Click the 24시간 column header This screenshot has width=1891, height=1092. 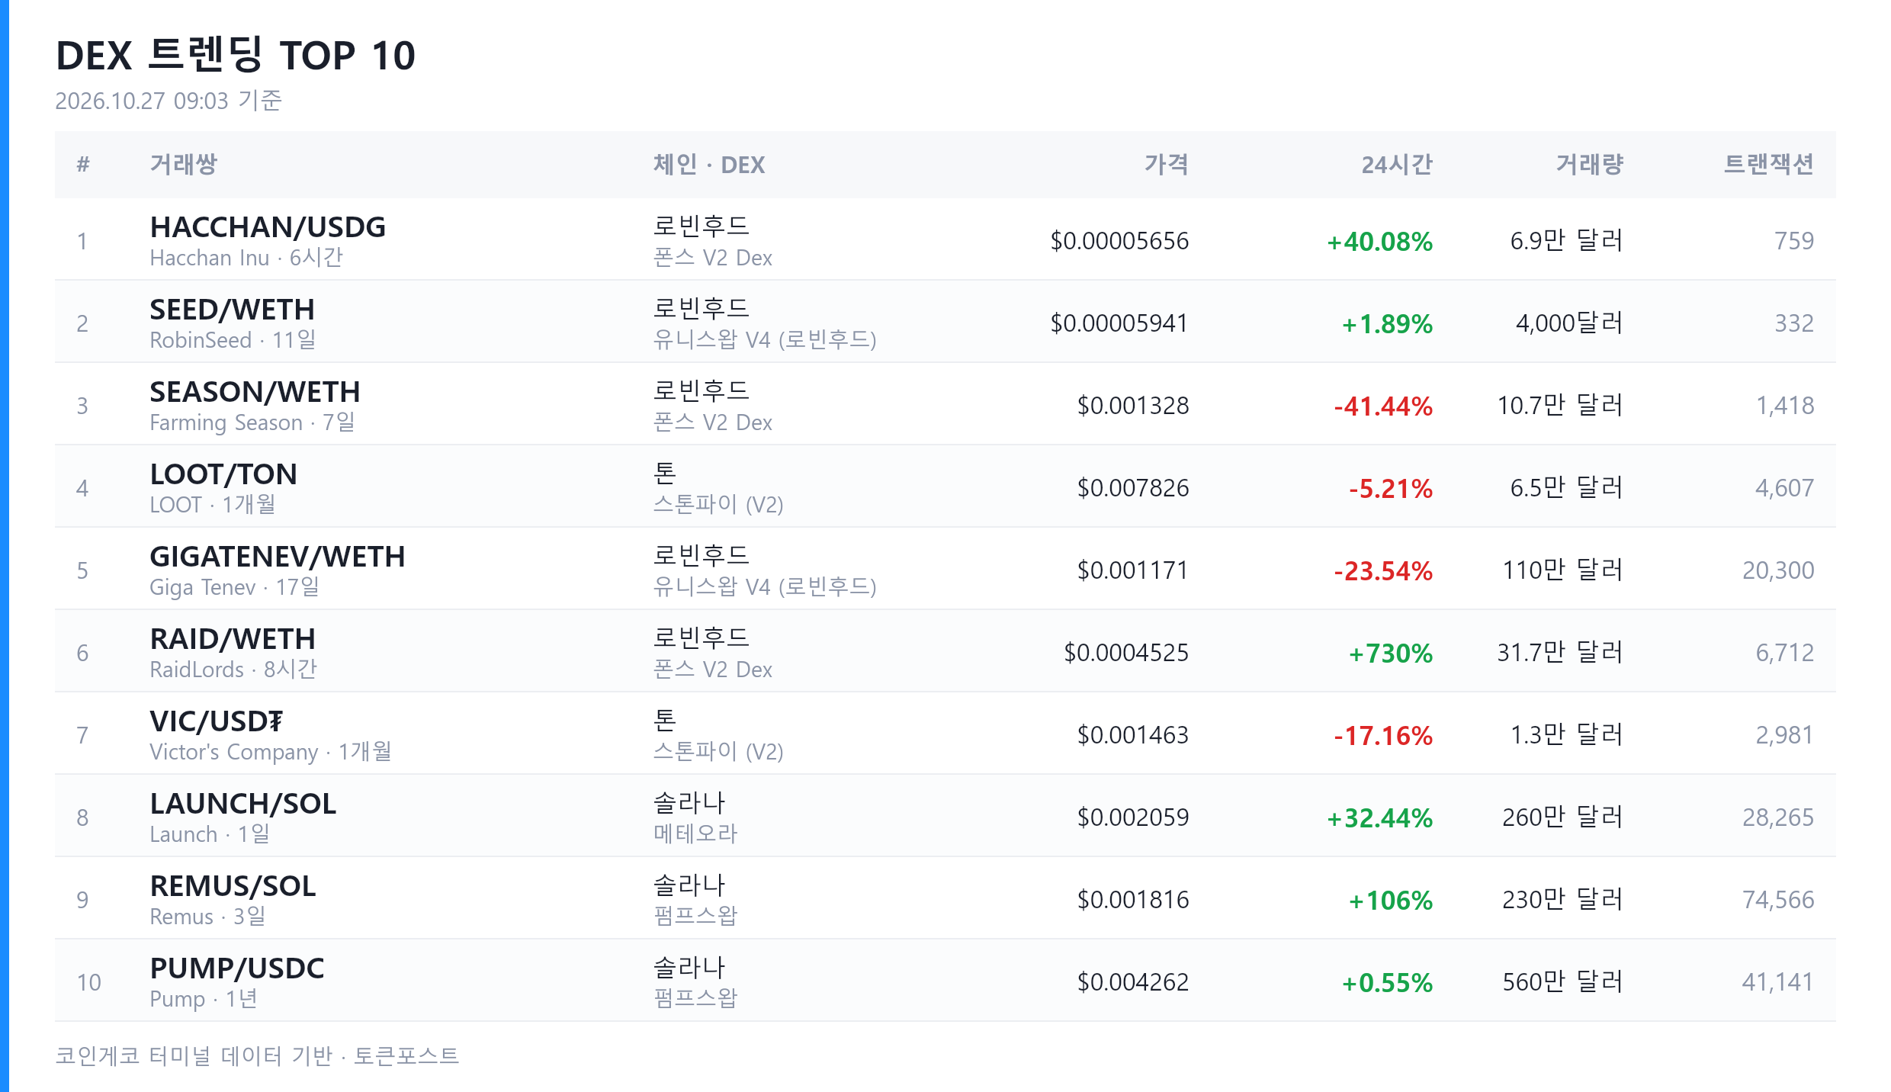coord(1397,164)
